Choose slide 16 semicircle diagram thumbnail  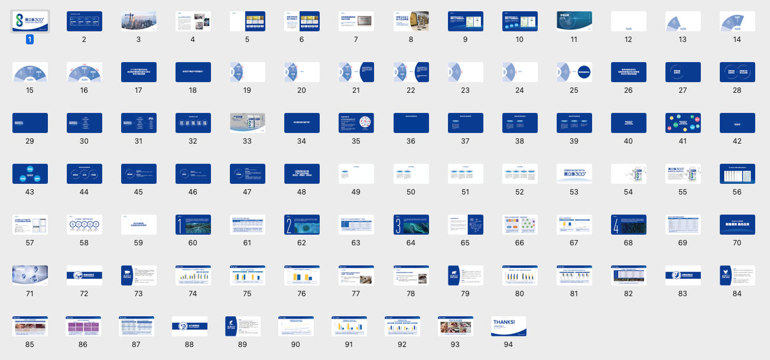click(x=85, y=72)
